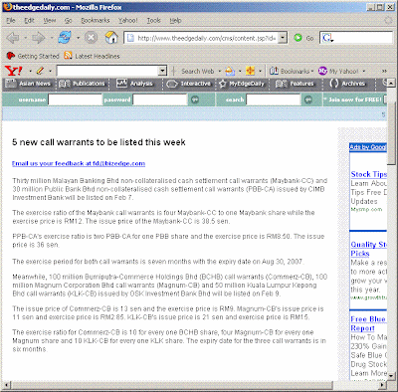
Task: Click the My Yahoo! purple icon
Action: pyautogui.click(x=322, y=71)
